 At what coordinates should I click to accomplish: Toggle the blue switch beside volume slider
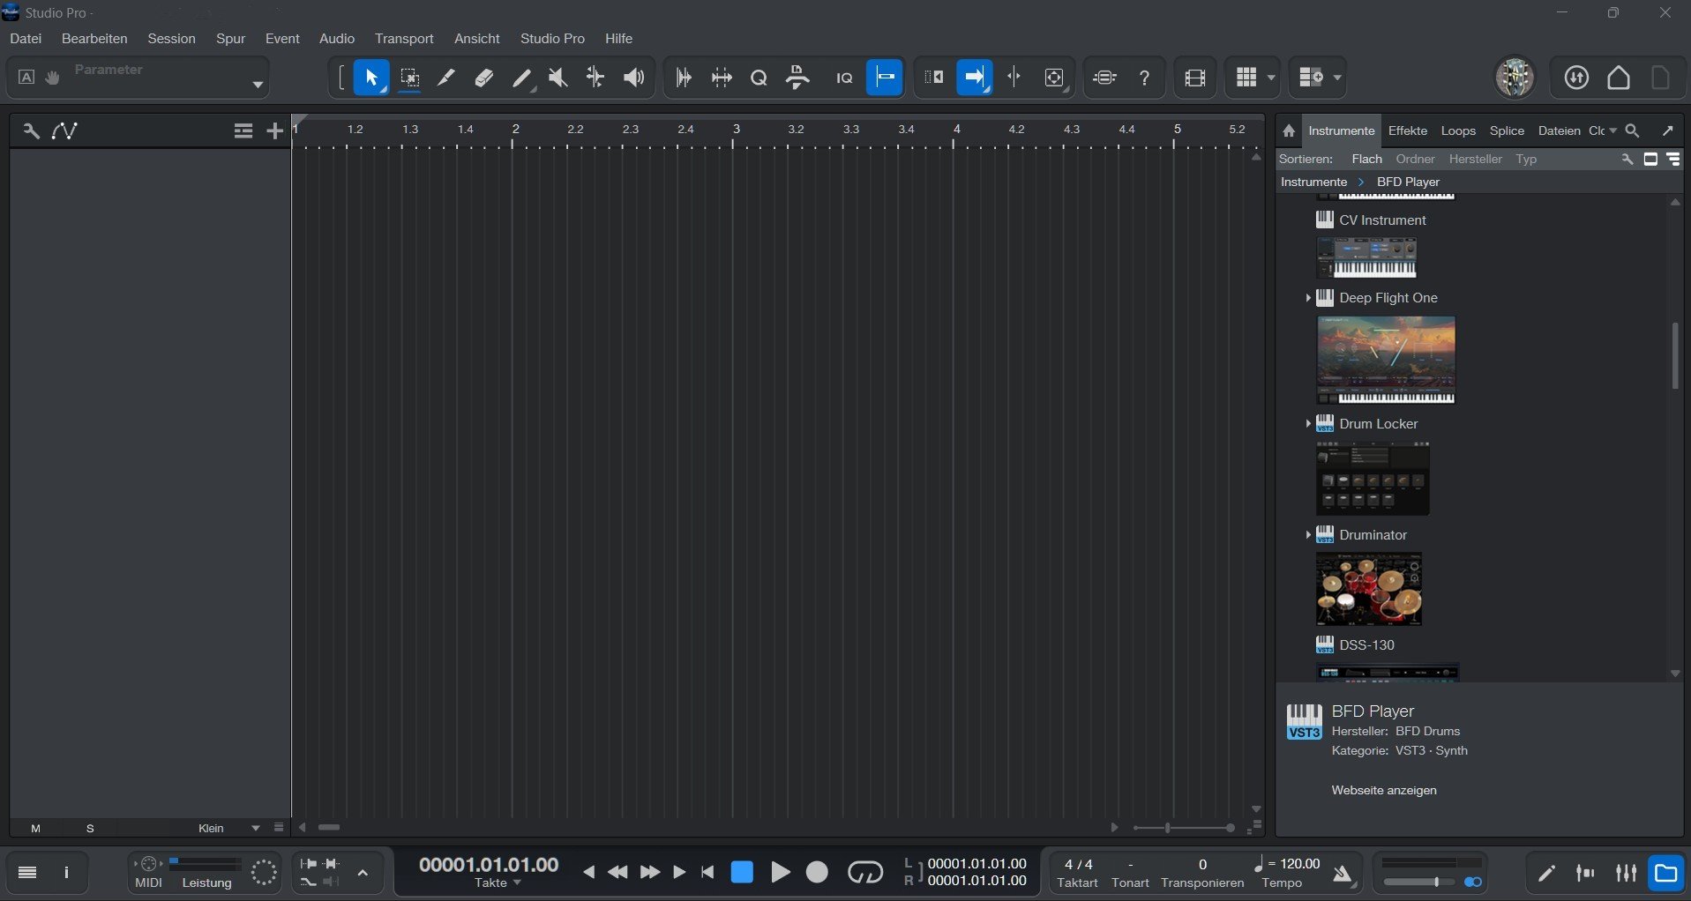click(x=1473, y=882)
